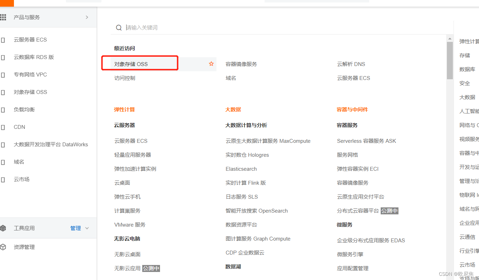
Task: Open 智能开放搜索 OpenSearch
Action: coord(257,211)
